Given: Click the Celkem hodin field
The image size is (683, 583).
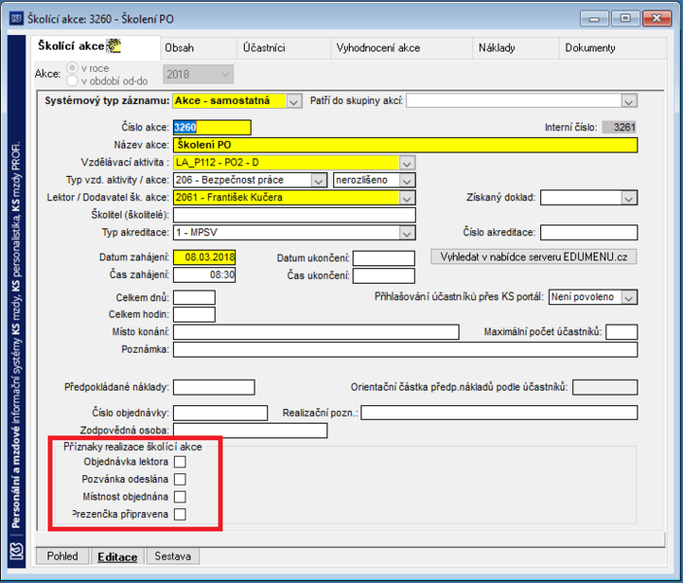Looking at the screenshot, I should point(194,314).
